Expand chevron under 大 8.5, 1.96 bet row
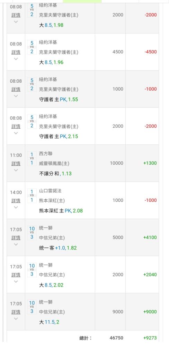This screenshot has width=169, height=346. click(x=16, y=59)
